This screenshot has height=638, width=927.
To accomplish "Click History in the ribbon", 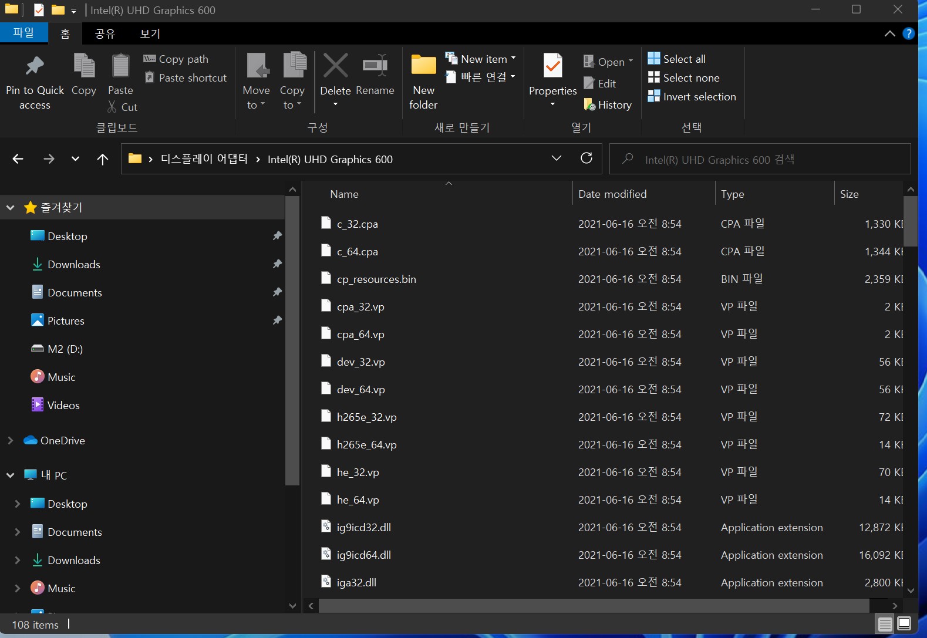I will (x=608, y=104).
